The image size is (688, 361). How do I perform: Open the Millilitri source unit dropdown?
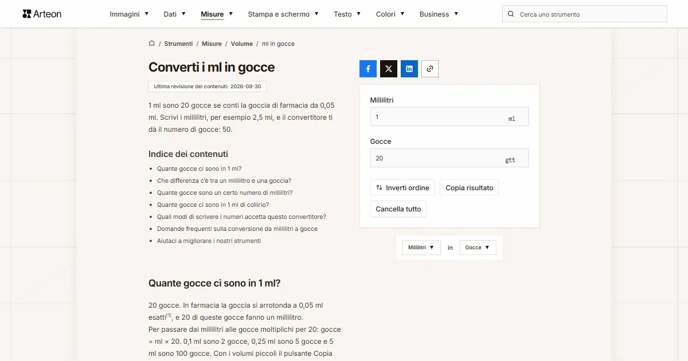(421, 248)
